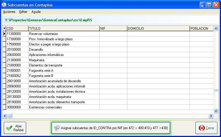Click code cell 28120000

point(17,91)
